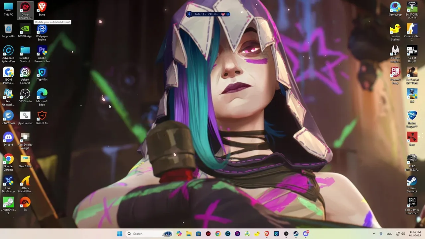Open the Windows Start menu
This screenshot has width=425, height=239.
tap(120, 234)
